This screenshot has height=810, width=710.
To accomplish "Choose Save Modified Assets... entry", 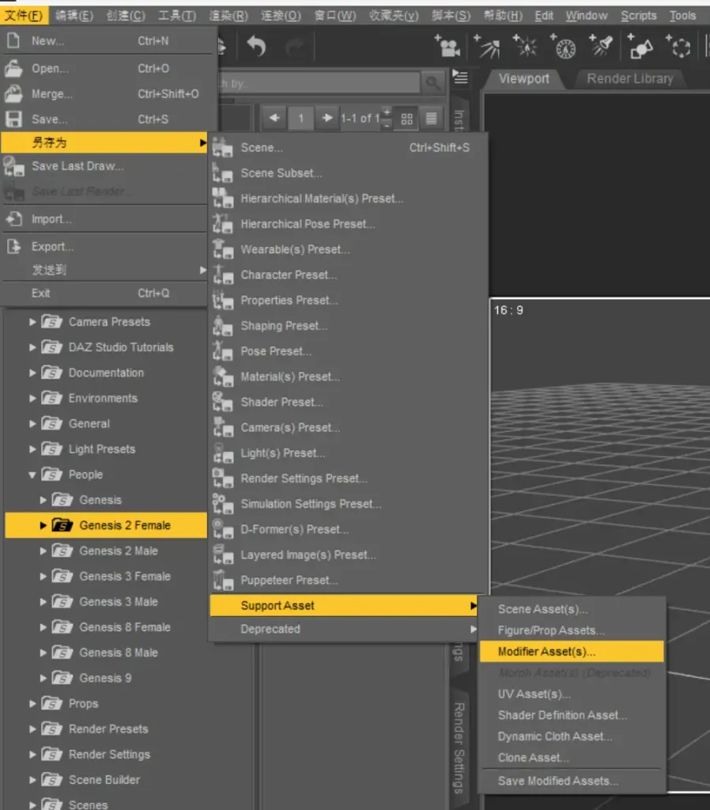I will click(x=572, y=781).
